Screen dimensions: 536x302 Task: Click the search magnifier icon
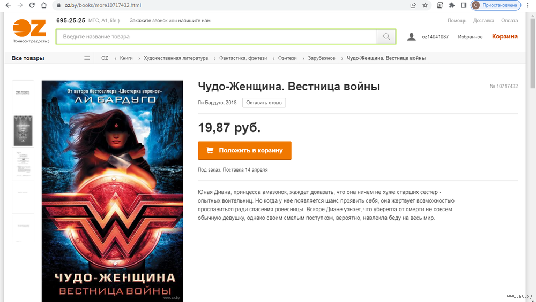click(x=386, y=37)
